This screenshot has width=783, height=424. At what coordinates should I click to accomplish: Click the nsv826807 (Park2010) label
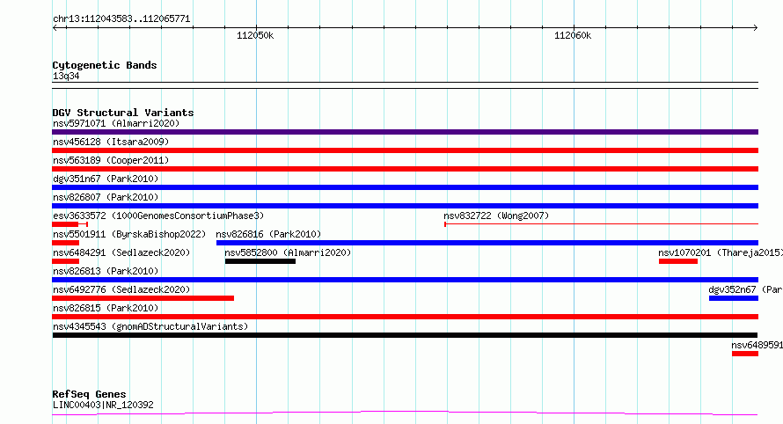pos(106,197)
